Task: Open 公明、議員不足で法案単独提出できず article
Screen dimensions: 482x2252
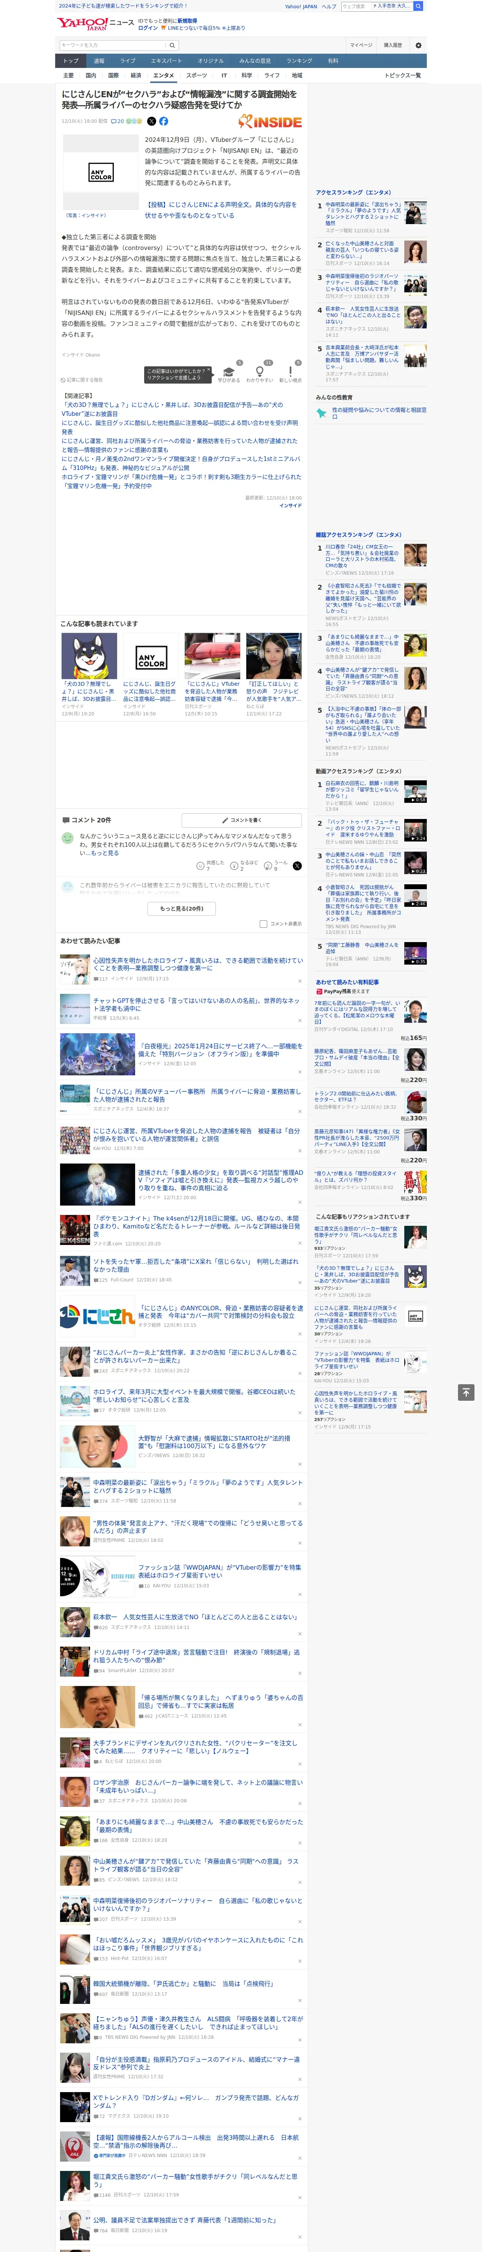Action: tap(185, 2220)
